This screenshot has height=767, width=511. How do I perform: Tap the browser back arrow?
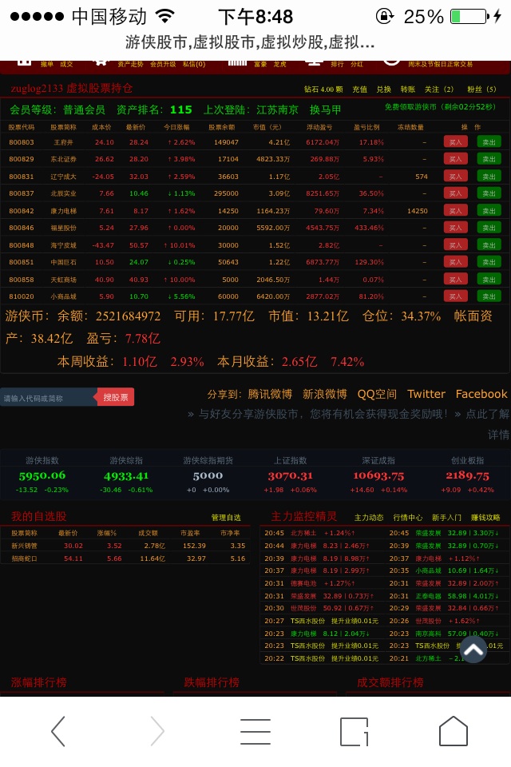[x=57, y=730]
